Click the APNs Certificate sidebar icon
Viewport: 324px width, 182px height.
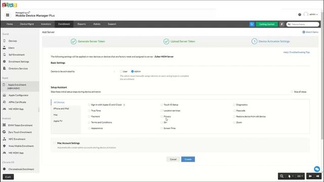[5, 102]
